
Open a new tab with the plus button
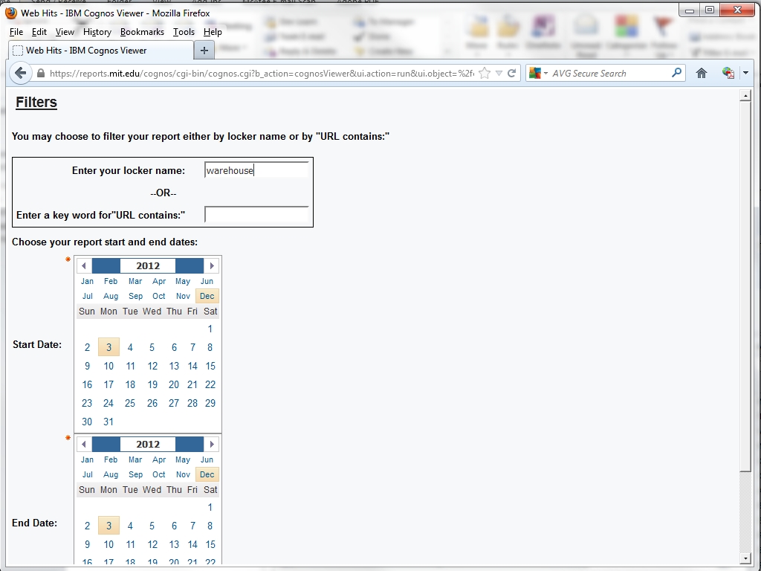[x=204, y=51]
